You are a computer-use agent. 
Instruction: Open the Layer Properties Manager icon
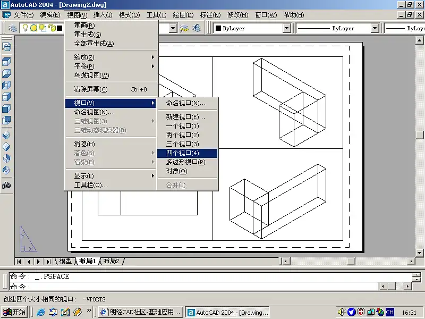click(x=13, y=28)
